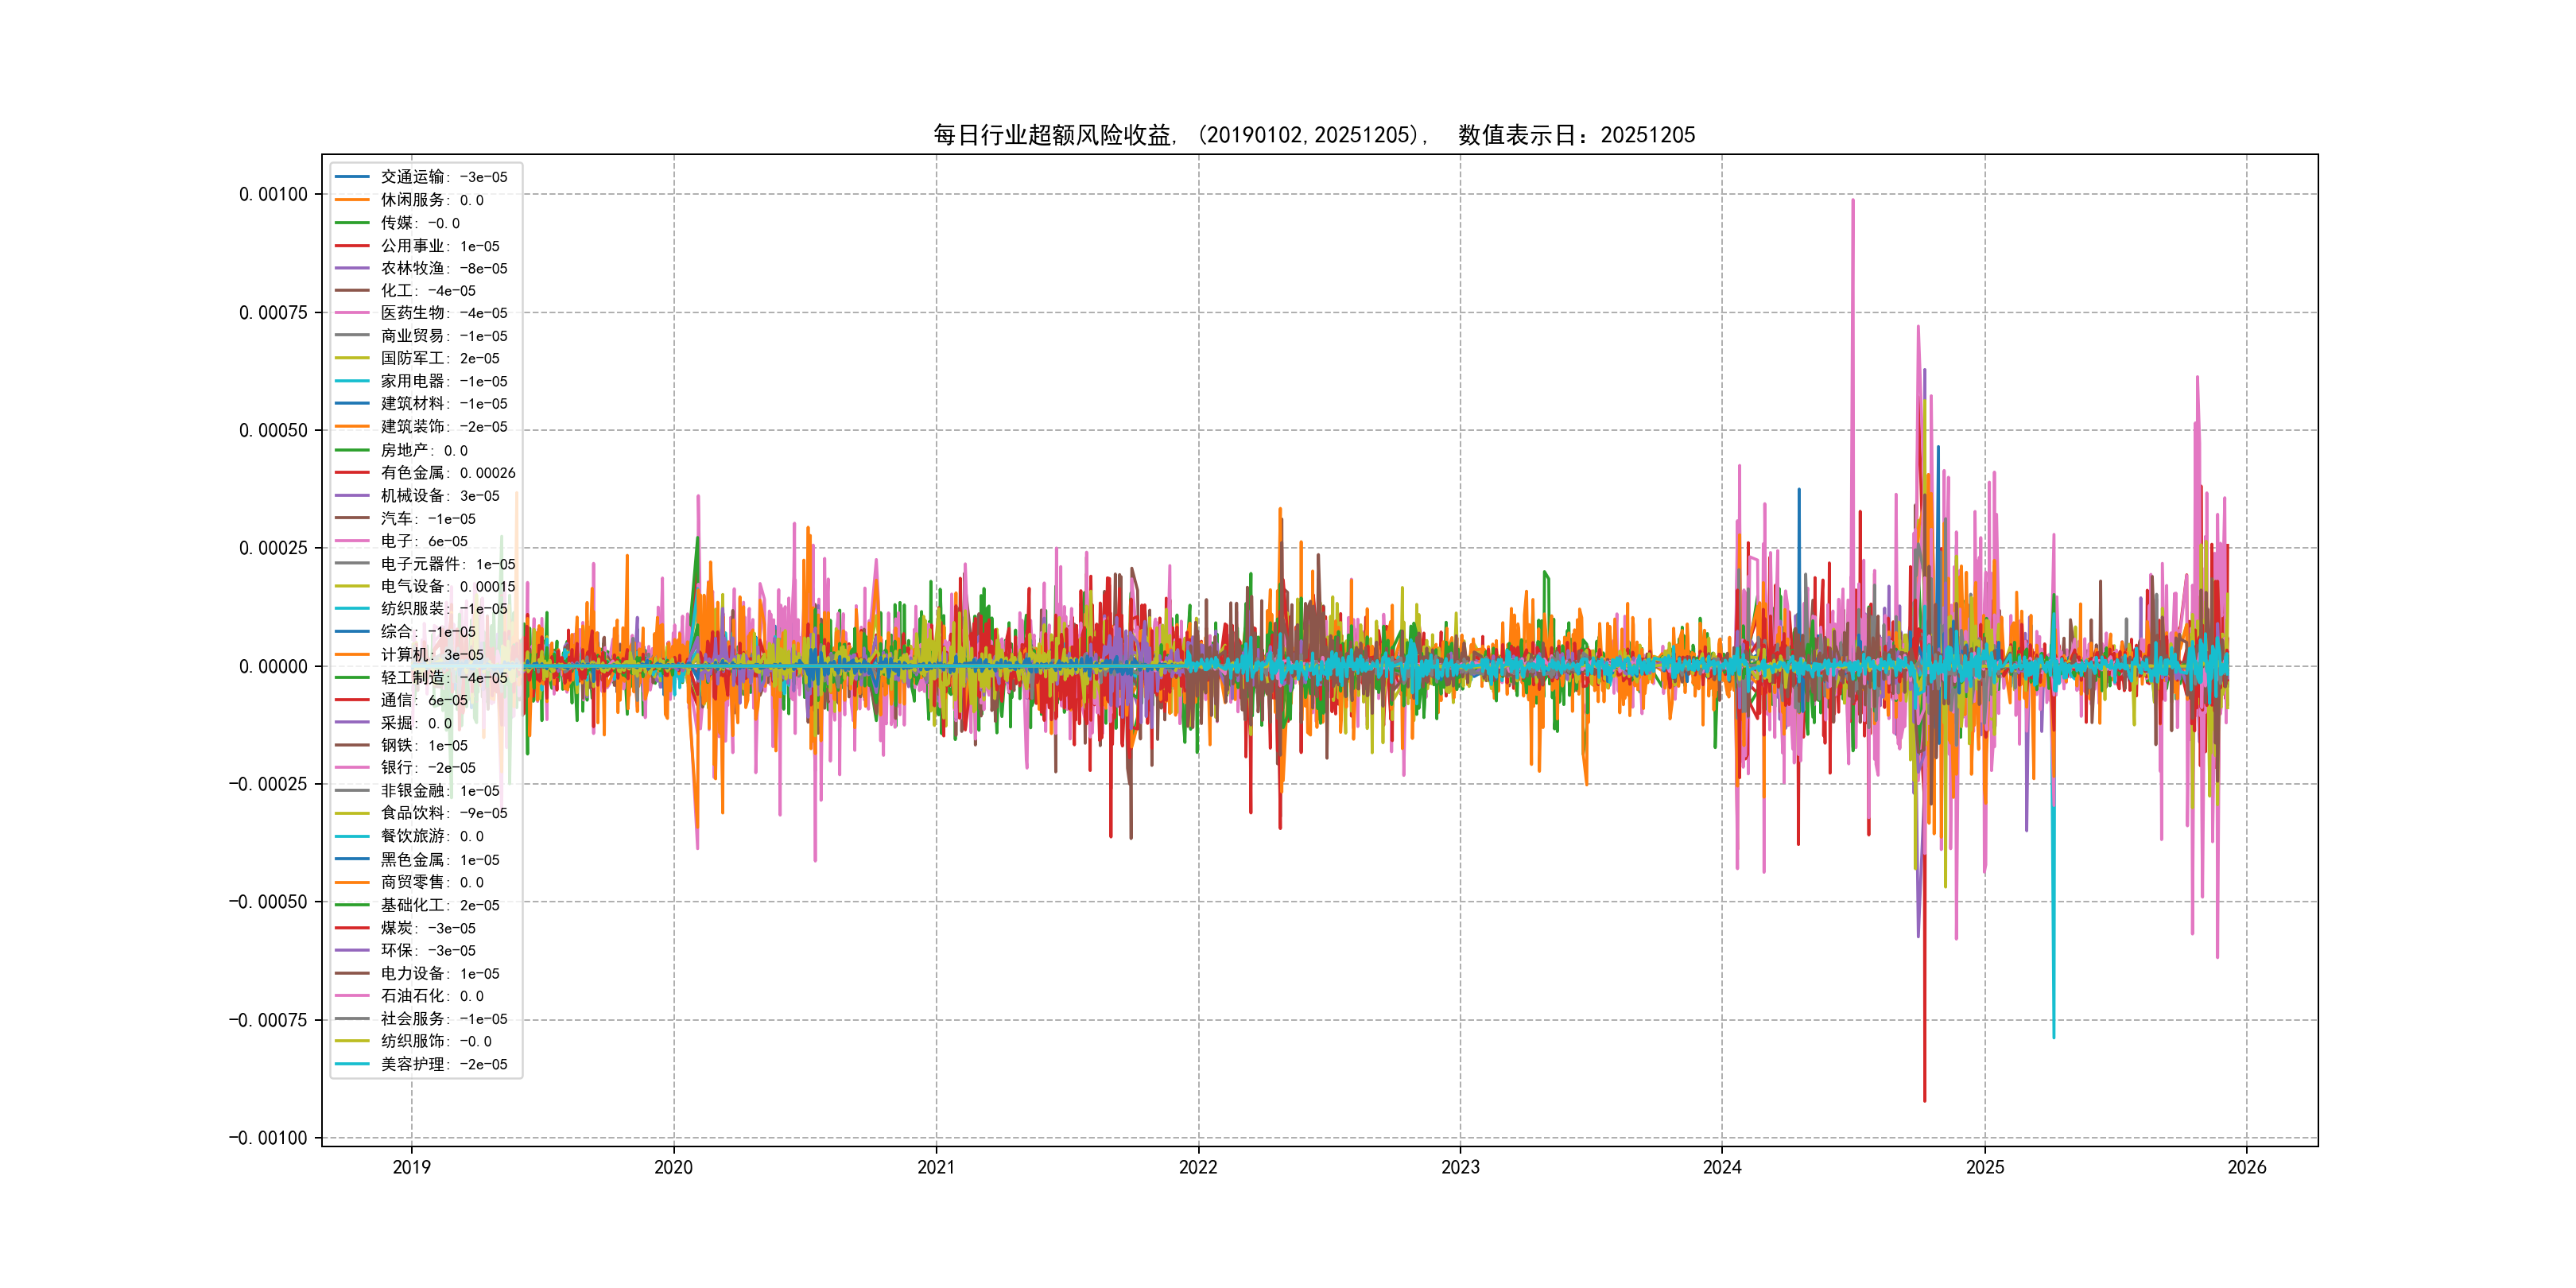Click the 0.00100 y-axis tick label
2576x1288 pixels.
[x=273, y=194]
